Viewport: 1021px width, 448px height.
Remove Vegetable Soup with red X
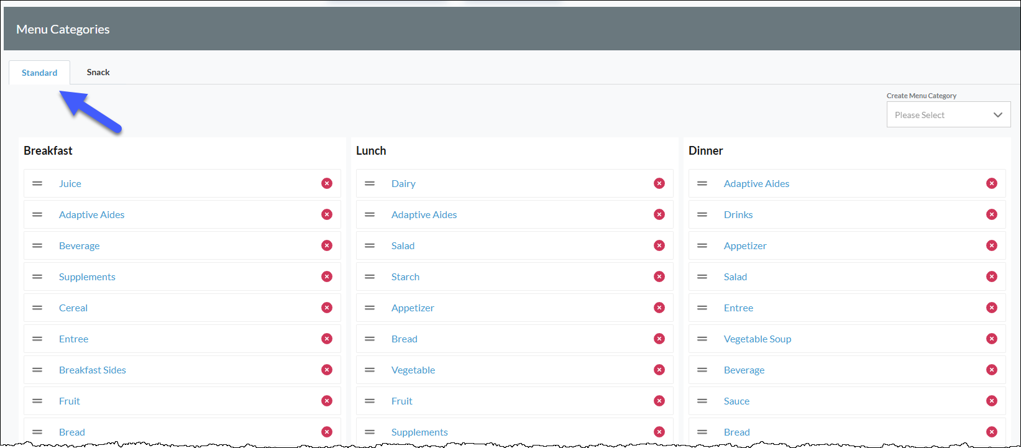coord(992,339)
